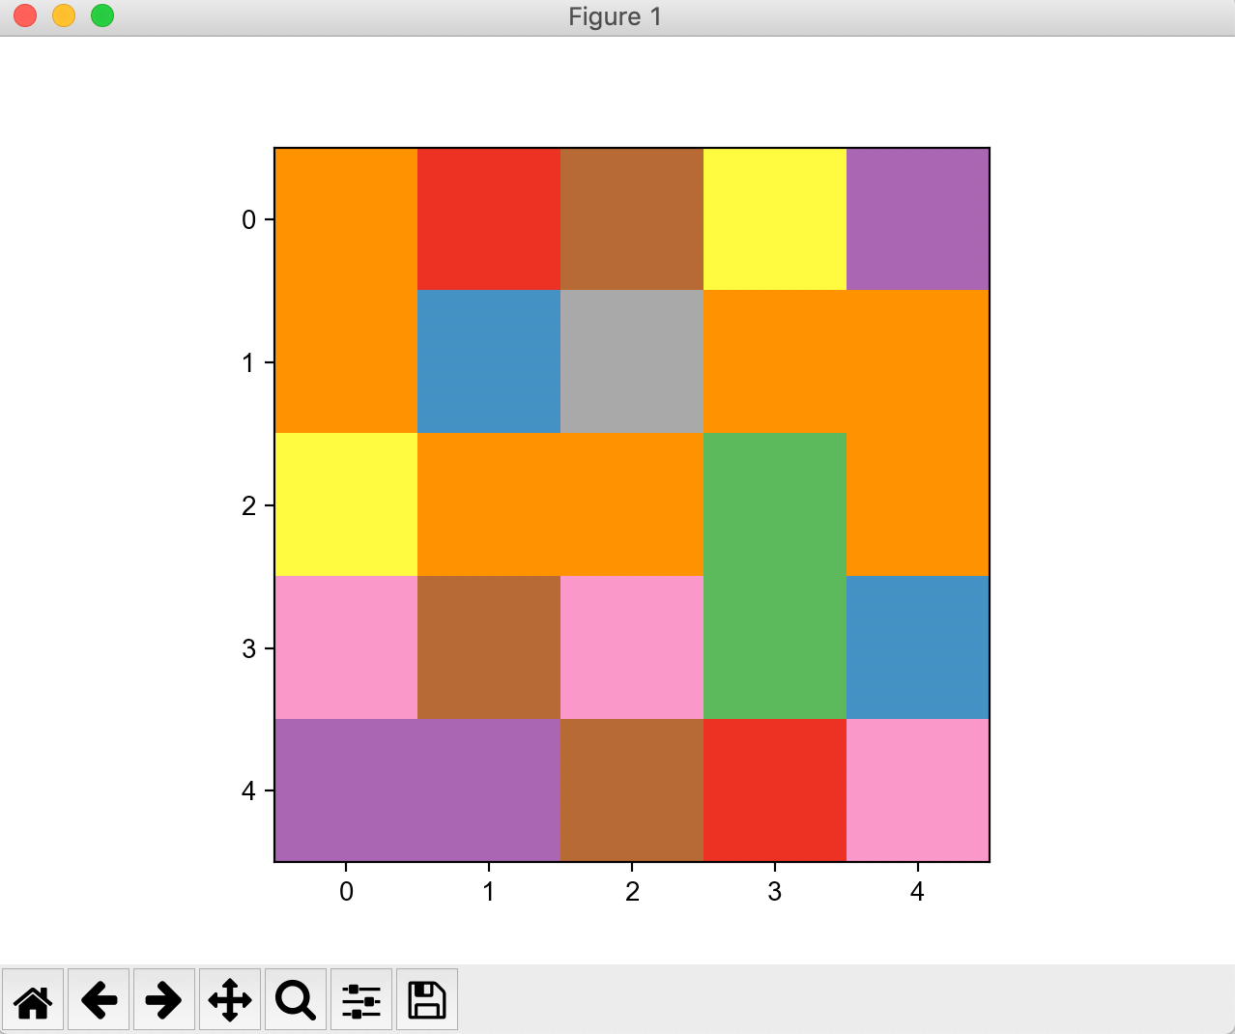This screenshot has height=1034, width=1235.
Task: Select the Forward navigation arrow icon
Action: pos(164,999)
